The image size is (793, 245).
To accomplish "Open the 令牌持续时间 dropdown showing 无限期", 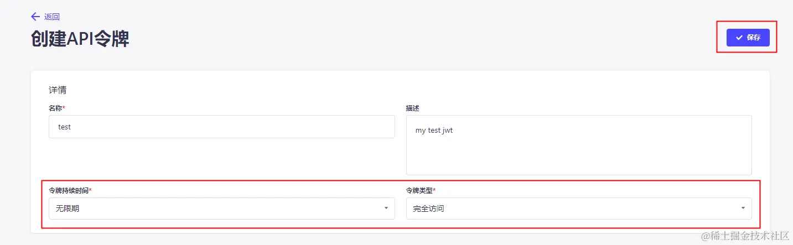I will pyautogui.click(x=222, y=208).
